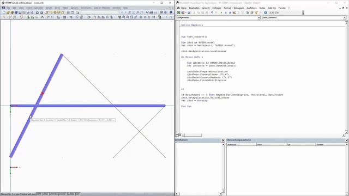Image resolution: width=349 pixels, height=196 pixels.
Task: Go to next load case in RFEM
Action: click(x=125, y=13)
